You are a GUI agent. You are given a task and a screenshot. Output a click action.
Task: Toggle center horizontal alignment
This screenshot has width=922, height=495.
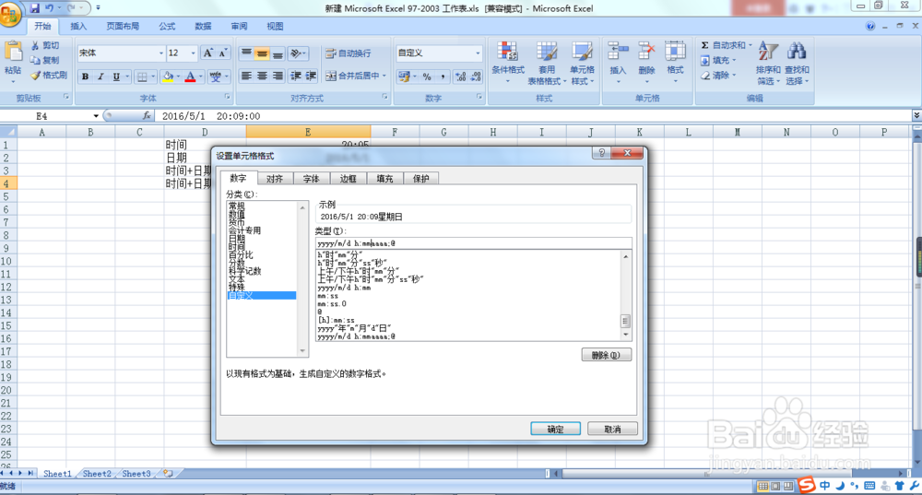[262, 76]
